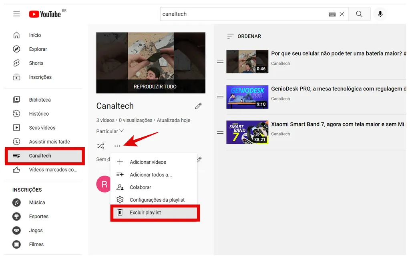Open the hamburger guide menu

click(16, 14)
